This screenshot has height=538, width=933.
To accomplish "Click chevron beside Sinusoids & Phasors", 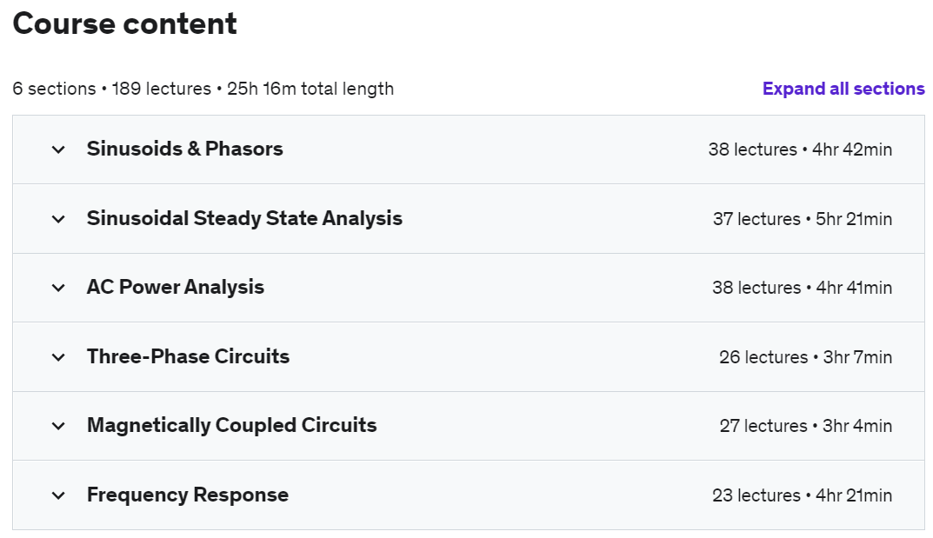I will pyautogui.click(x=58, y=149).
